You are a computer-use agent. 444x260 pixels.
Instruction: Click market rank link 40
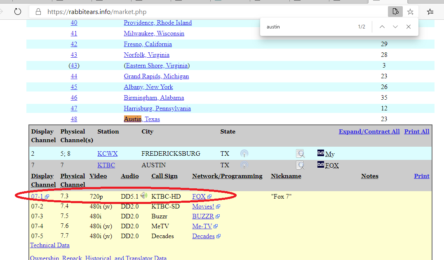[74, 23]
